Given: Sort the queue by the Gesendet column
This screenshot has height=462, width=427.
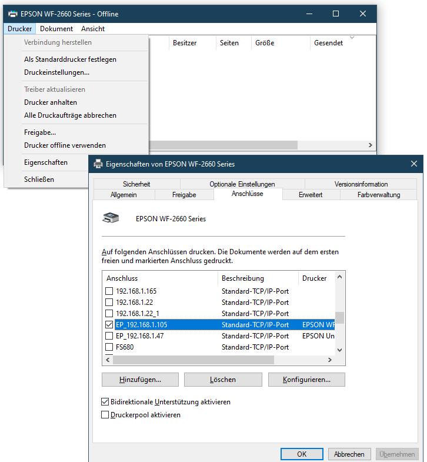Looking at the screenshot, I should coord(342,43).
